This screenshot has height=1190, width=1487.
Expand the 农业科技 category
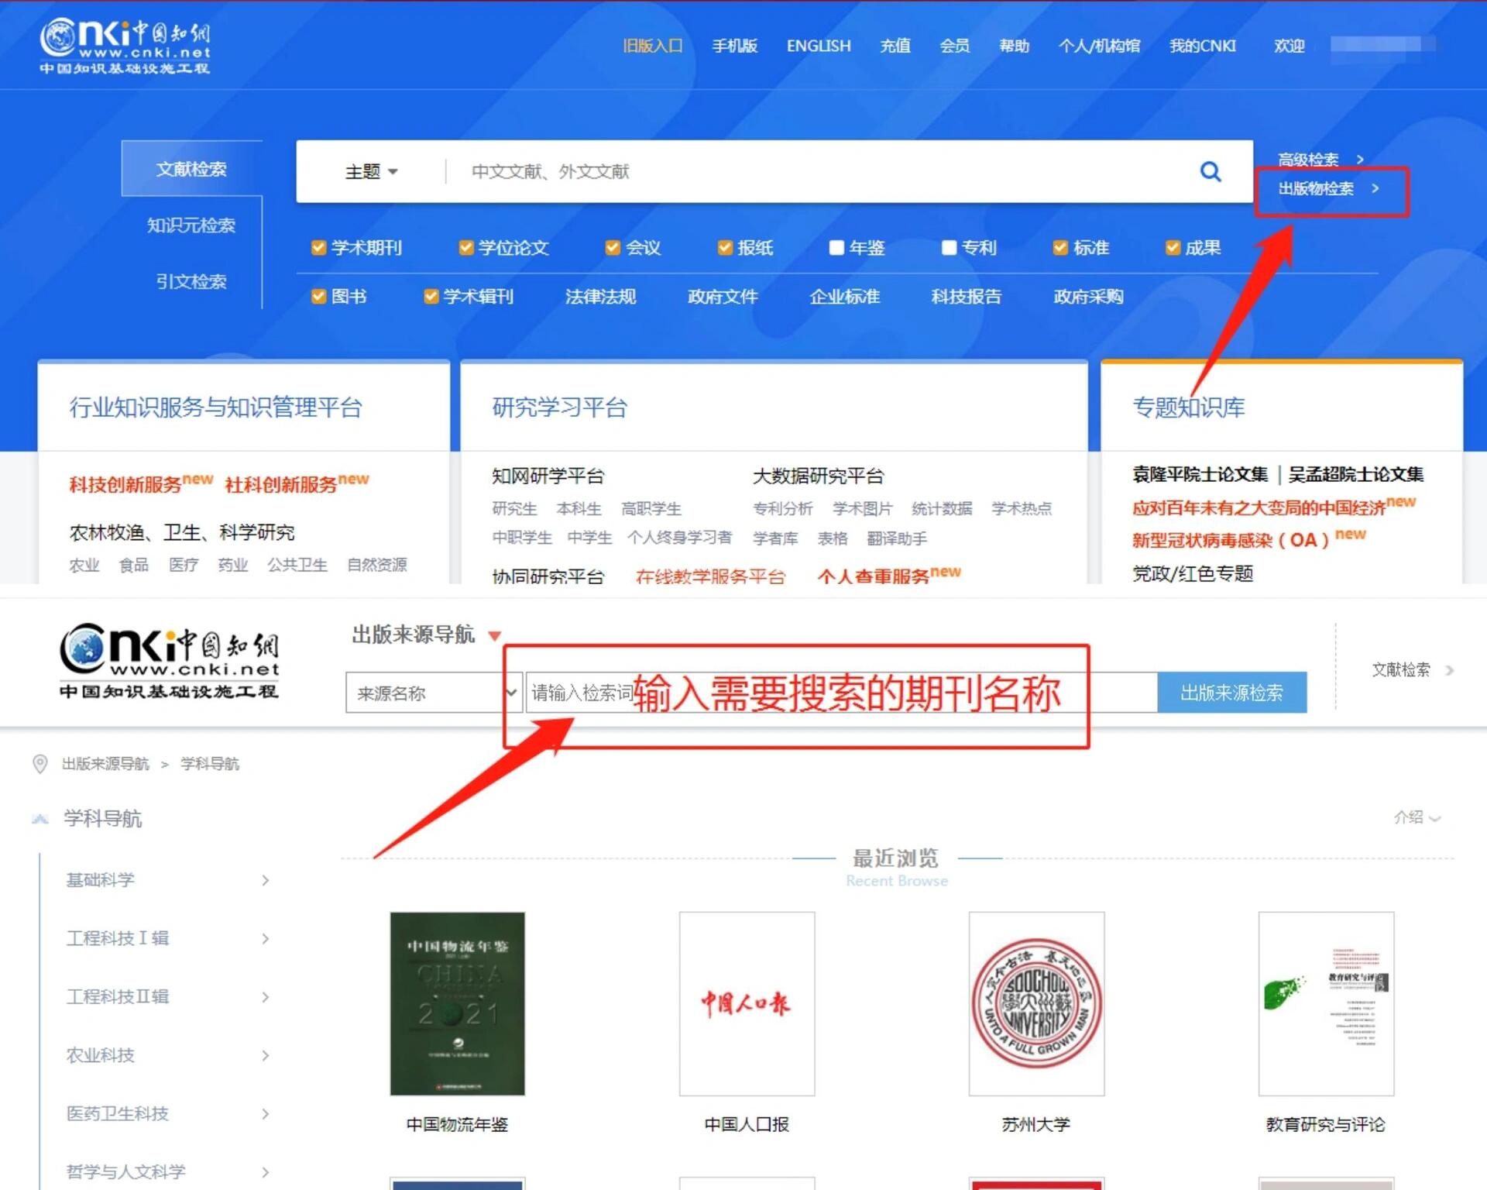[265, 1055]
